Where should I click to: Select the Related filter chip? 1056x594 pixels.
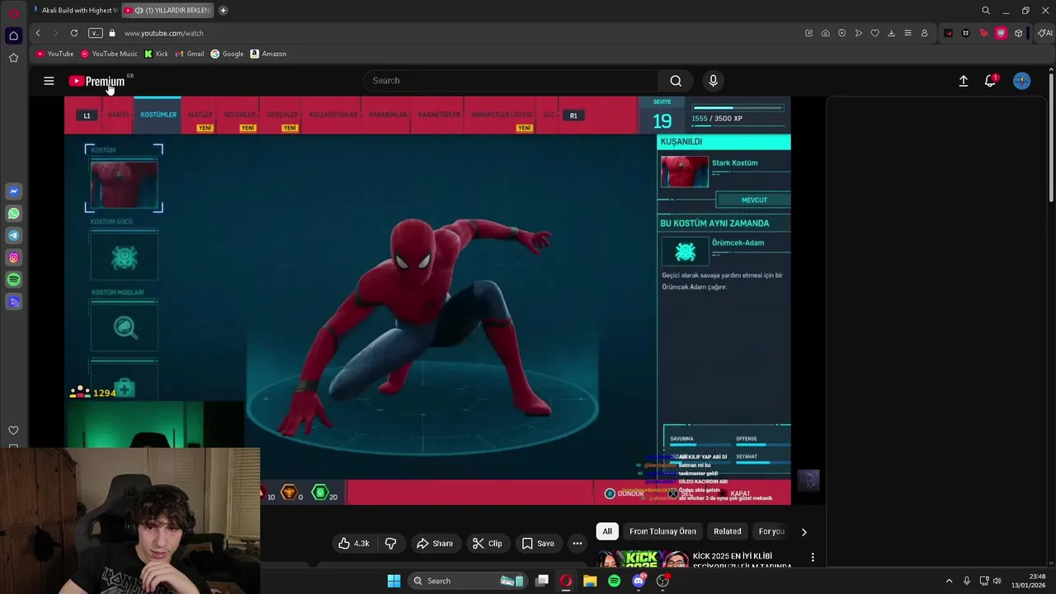(728, 531)
